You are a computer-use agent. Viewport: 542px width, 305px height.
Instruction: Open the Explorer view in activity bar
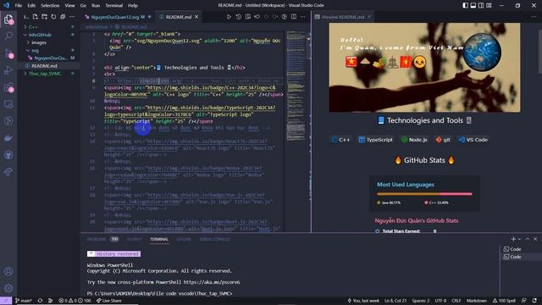tap(8, 19)
